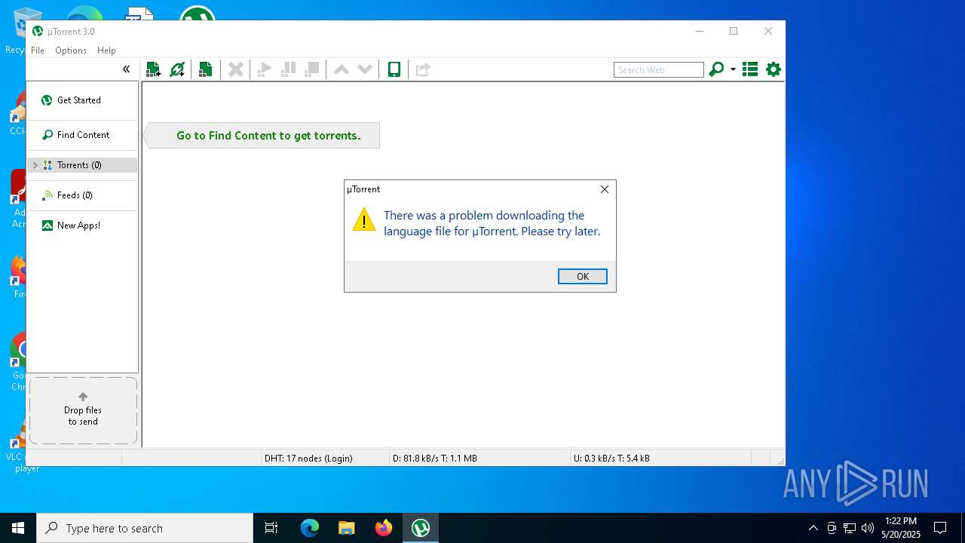Click the Stop torrent icon
The height and width of the screenshot is (543, 965).
311,69
